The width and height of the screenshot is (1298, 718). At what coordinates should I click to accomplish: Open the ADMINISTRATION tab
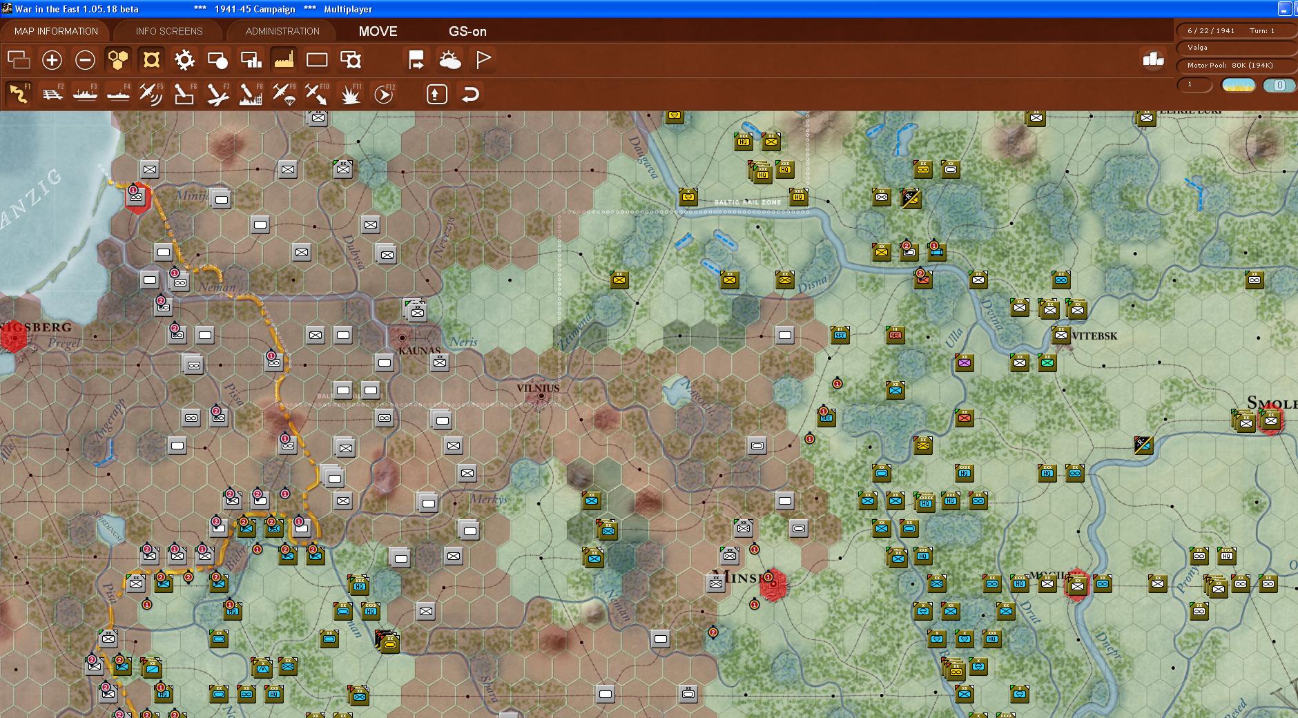click(282, 31)
